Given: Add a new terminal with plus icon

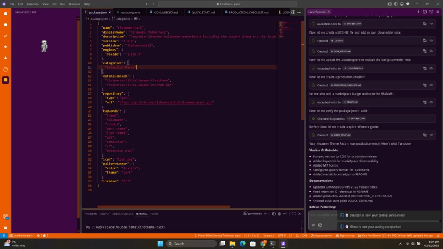Looking at the screenshot, I should [x=265, y=214].
